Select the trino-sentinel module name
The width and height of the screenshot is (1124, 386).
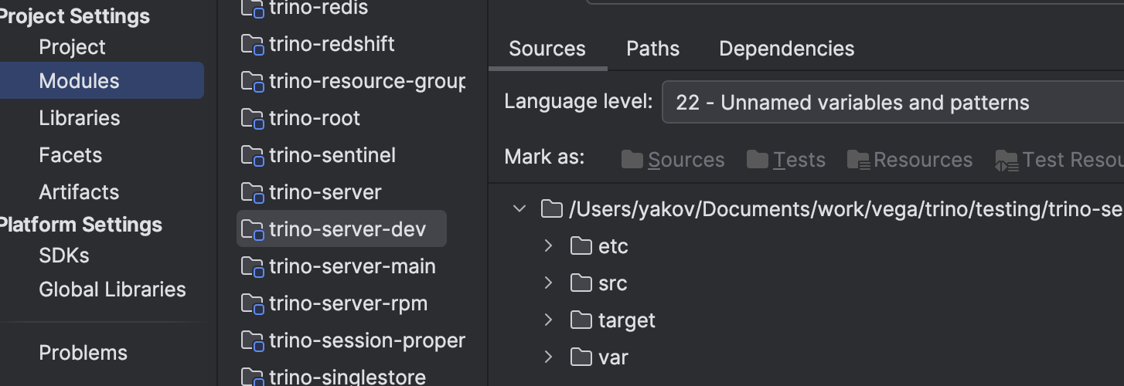pos(332,155)
